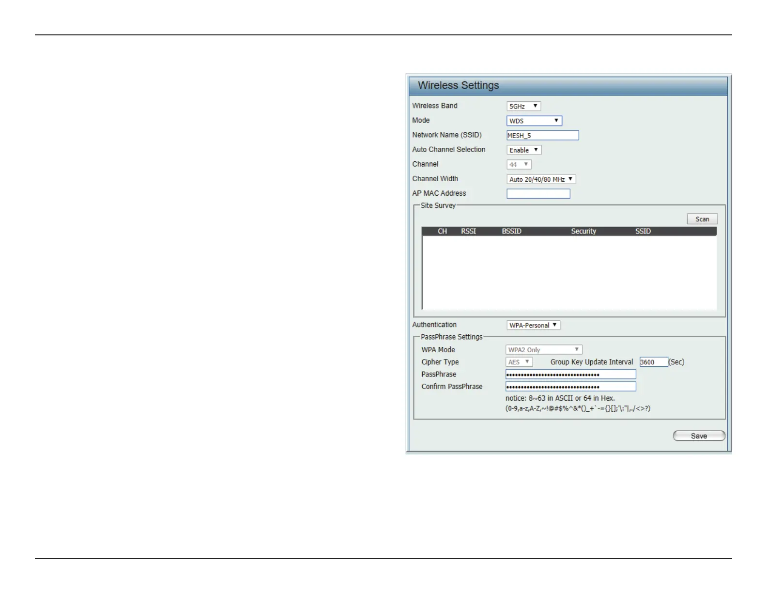Click the Channel Width label
The width and height of the screenshot is (767, 593).
pyautogui.click(x=435, y=179)
